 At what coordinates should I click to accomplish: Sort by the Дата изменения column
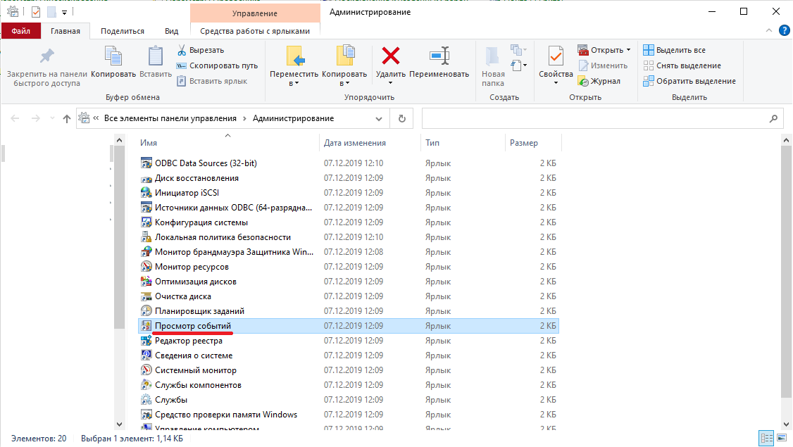click(370, 143)
